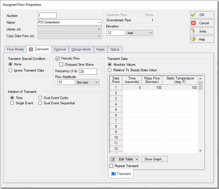
Task: Switch to Status tab
Action: click(115, 49)
